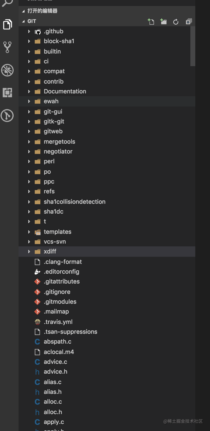210x431 pixels.
Task: Open the Source Control view
Action: pyautogui.click(x=7, y=47)
